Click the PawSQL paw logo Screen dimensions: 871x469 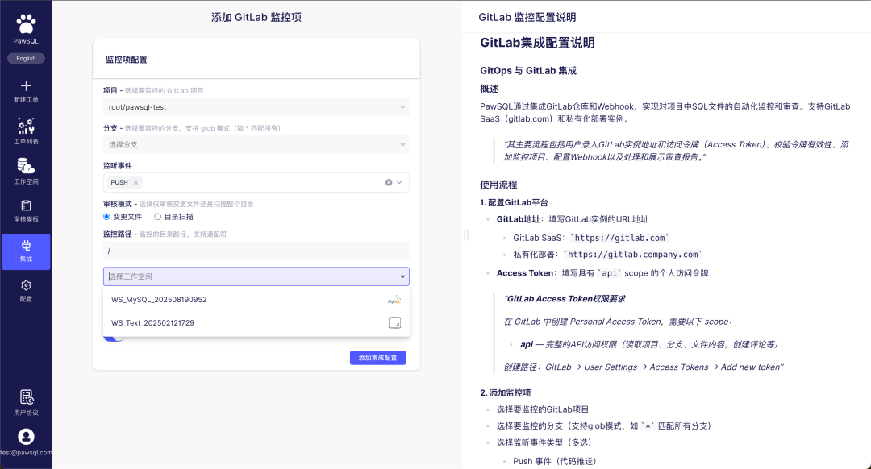point(26,25)
